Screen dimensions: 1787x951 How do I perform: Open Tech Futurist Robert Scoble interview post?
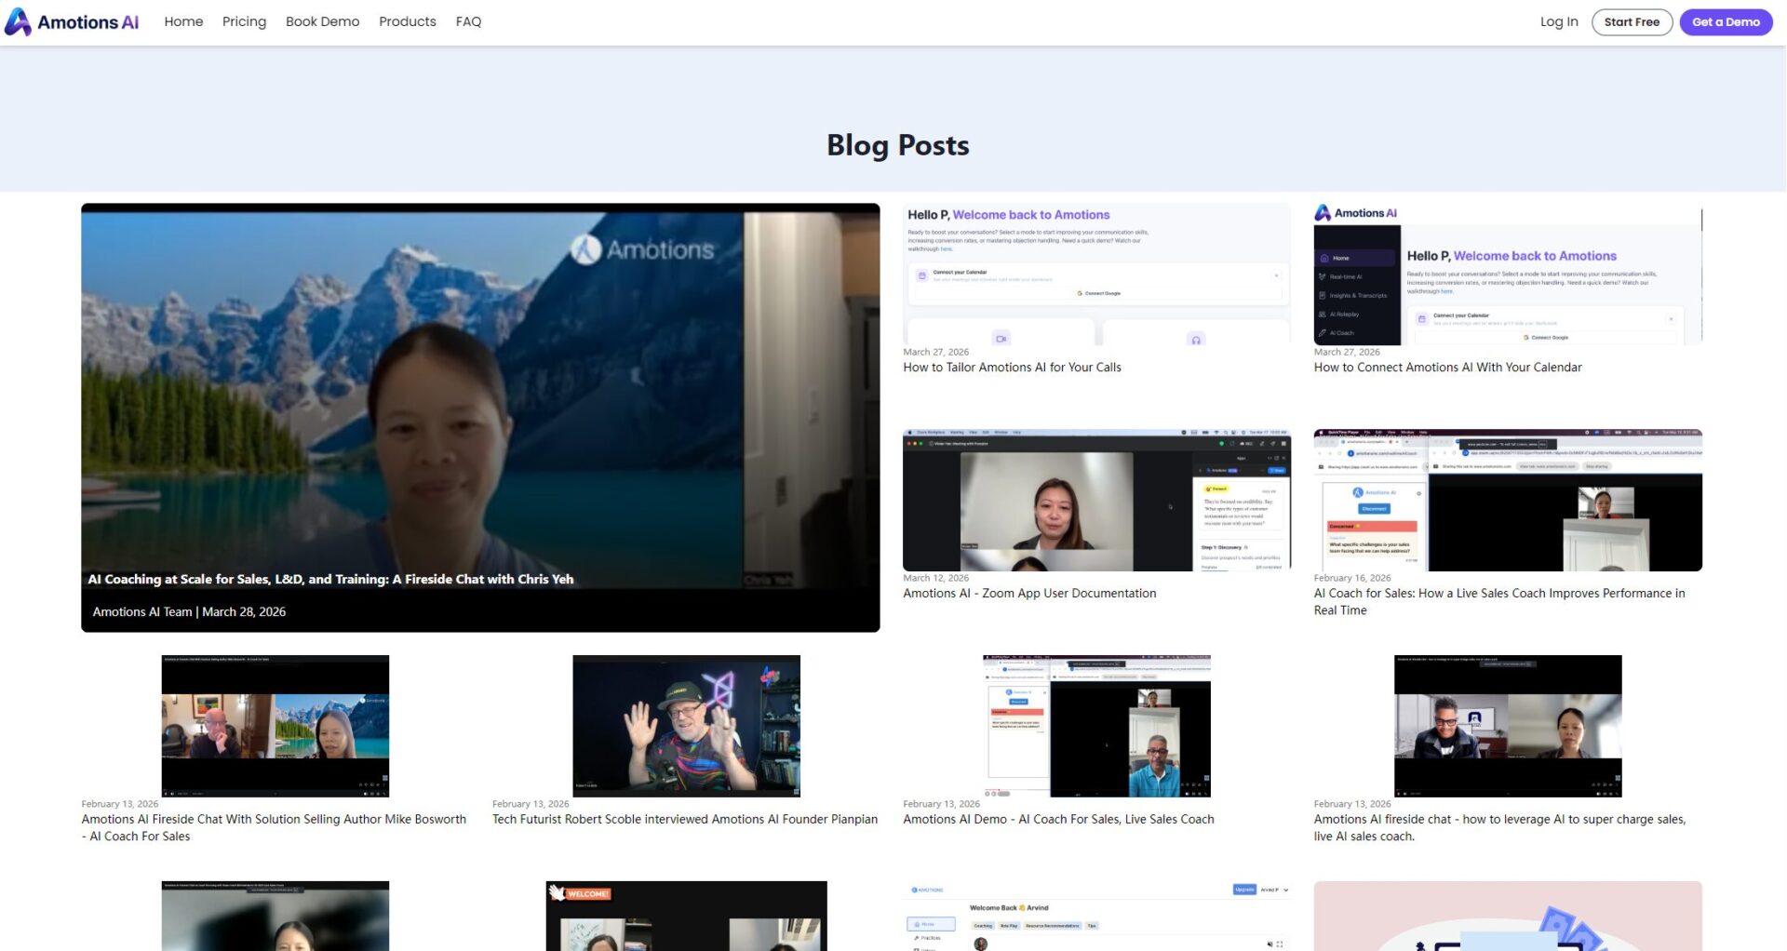pyautogui.click(x=685, y=819)
